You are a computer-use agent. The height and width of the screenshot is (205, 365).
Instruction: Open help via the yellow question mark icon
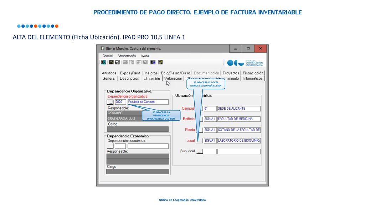(161, 62)
